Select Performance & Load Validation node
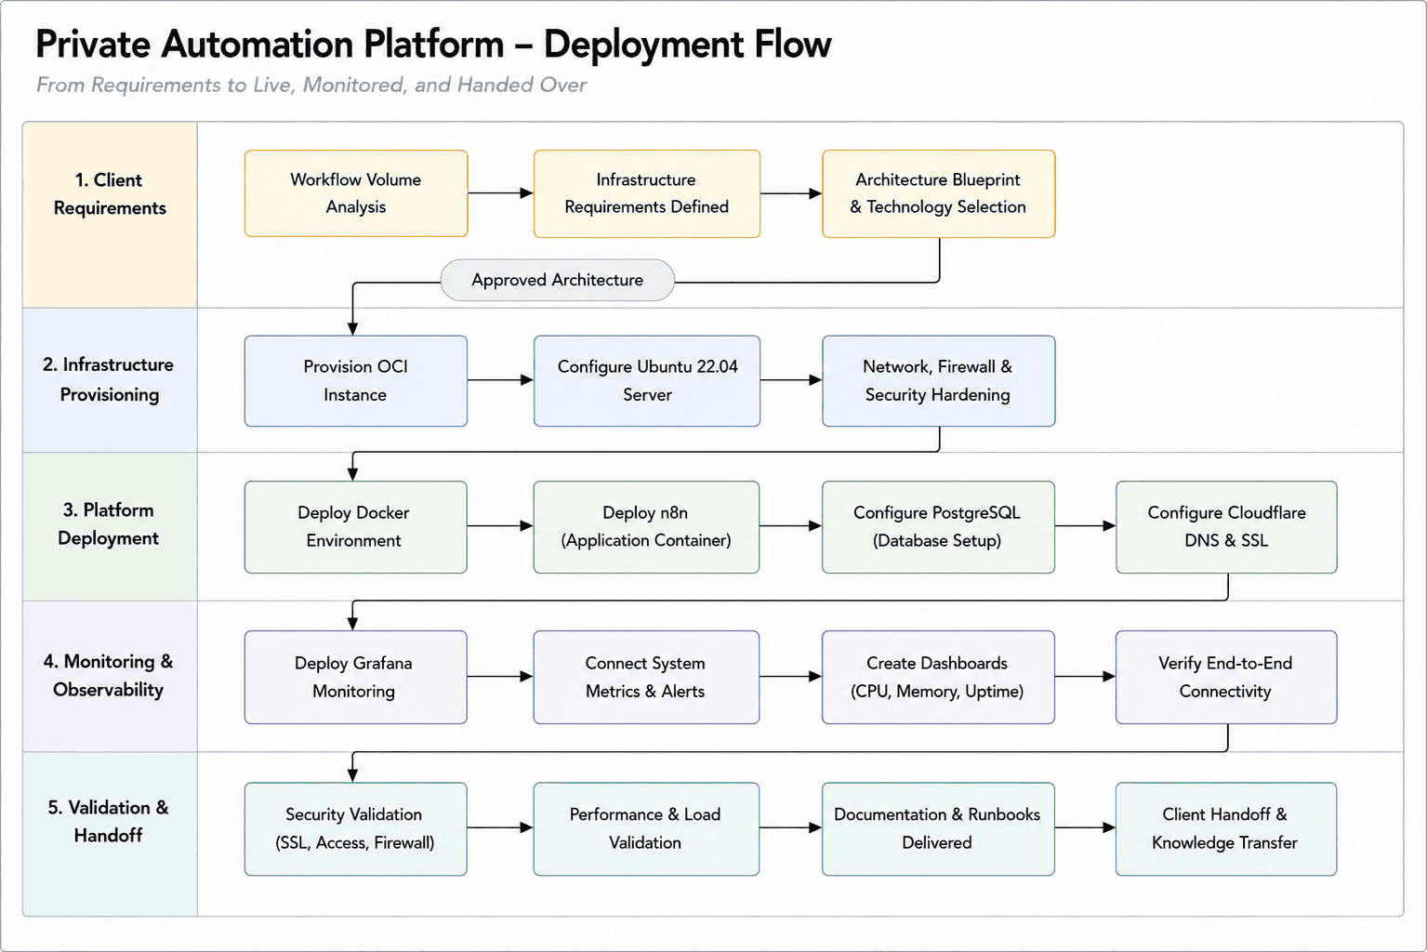Screen dimensions: 1427x952 [647, 829]
